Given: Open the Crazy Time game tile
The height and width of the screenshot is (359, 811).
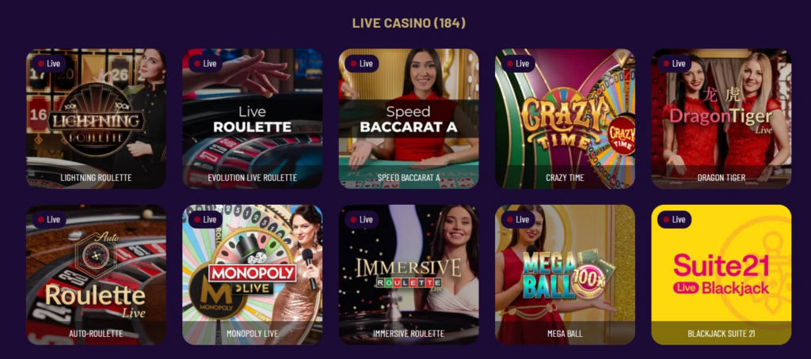Looking at the screenshot, I should pyautogui.click(x=565, y=119).
